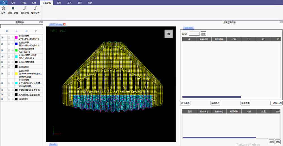Screen dimensions: 283x146
Task: Click the 自动编号 button
Action: pyautogui.click(x=185, y=103)
